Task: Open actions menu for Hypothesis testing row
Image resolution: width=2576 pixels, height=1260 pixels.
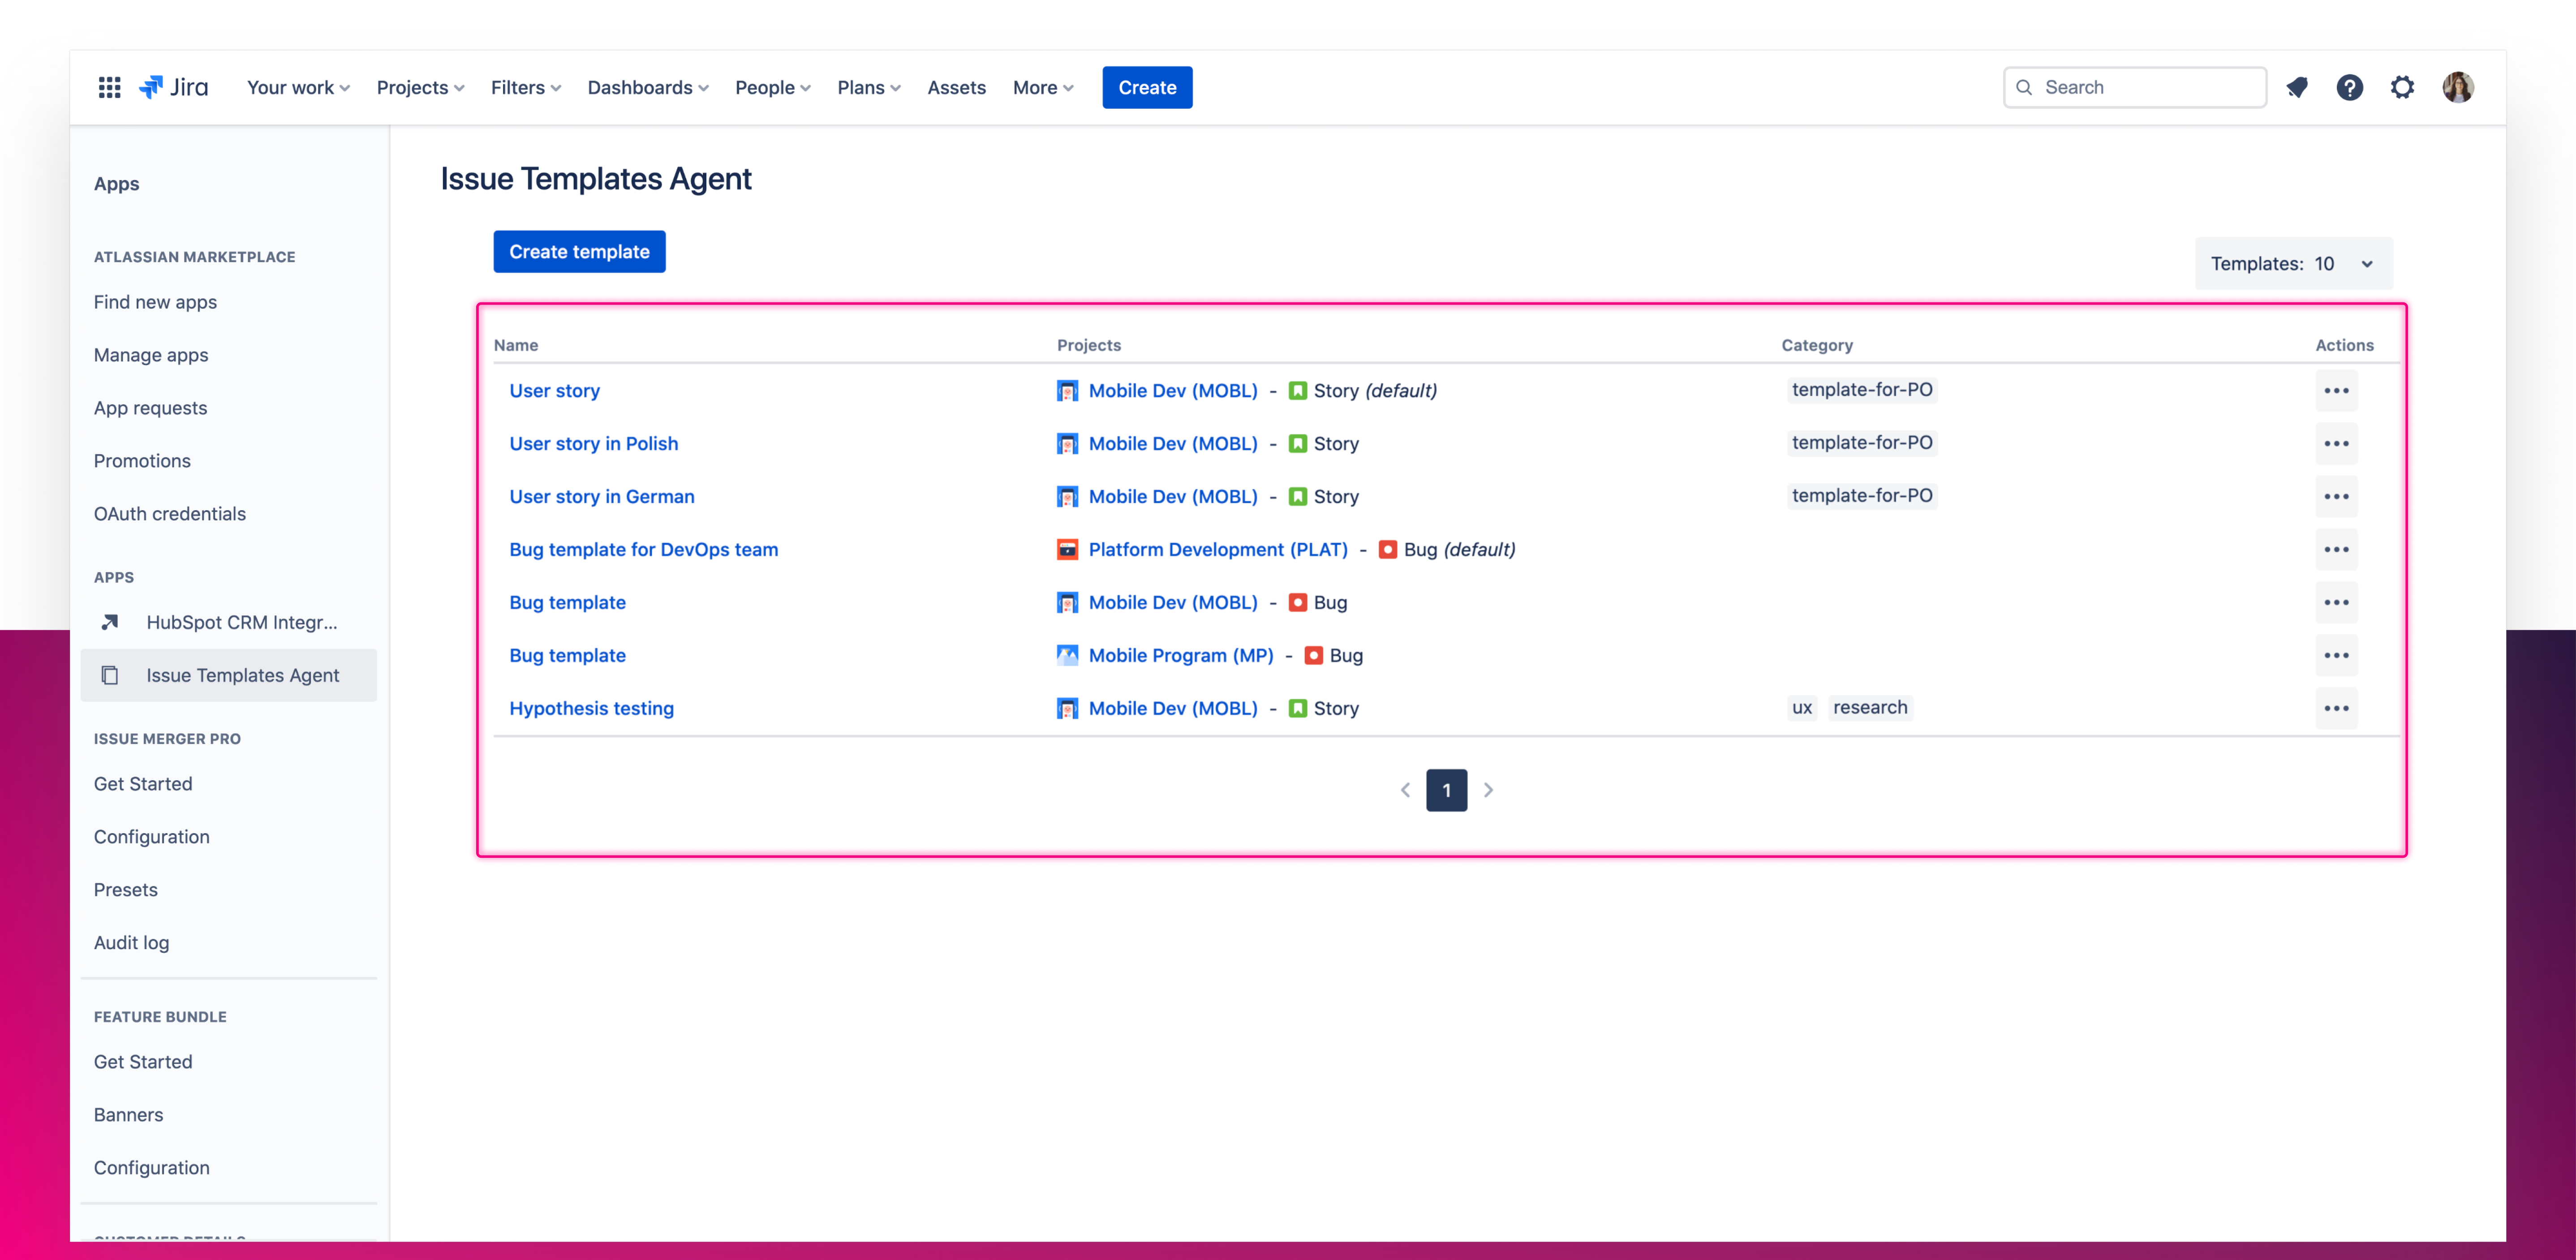Action: coord(2336,708)
